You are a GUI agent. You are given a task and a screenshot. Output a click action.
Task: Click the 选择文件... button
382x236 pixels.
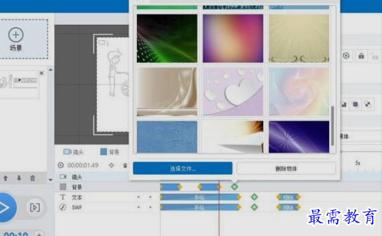tap(182, 168)
